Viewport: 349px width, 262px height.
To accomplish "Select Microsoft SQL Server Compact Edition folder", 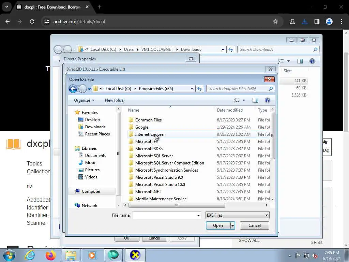I will [169, 163].
